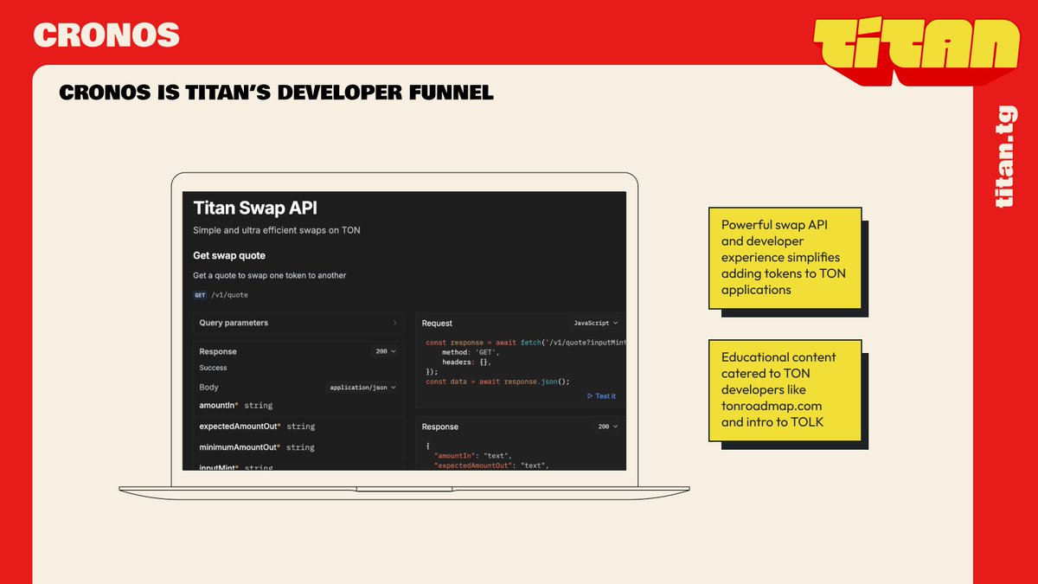Viewport: 1038px width, 584px height.
Task: Click the GET method badge
Action: (x=200, y=295)
